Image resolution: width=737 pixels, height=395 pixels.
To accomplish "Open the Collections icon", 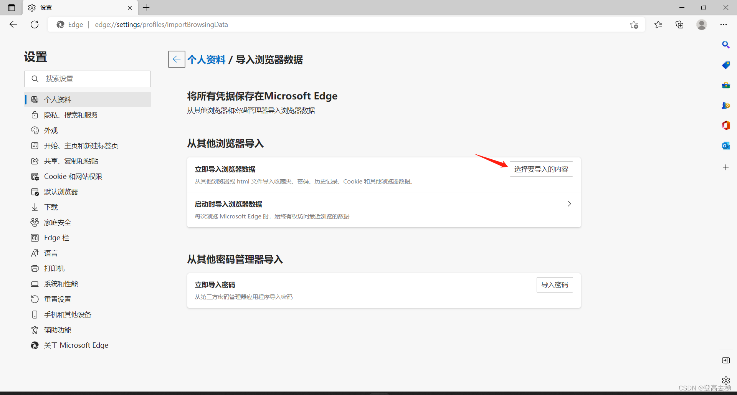I will coord(679,25).
